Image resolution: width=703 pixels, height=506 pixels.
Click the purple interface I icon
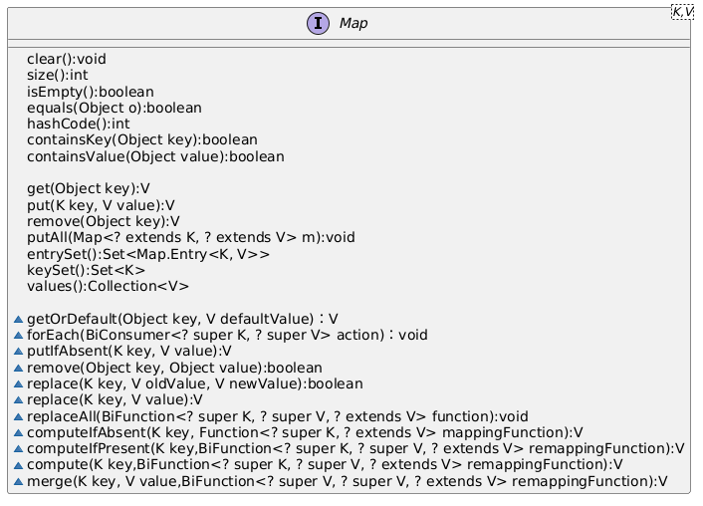[x=318, y=23]
